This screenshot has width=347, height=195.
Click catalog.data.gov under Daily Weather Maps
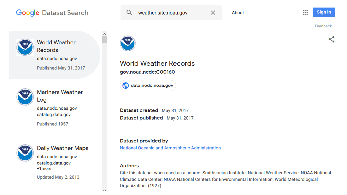[54, 163]
